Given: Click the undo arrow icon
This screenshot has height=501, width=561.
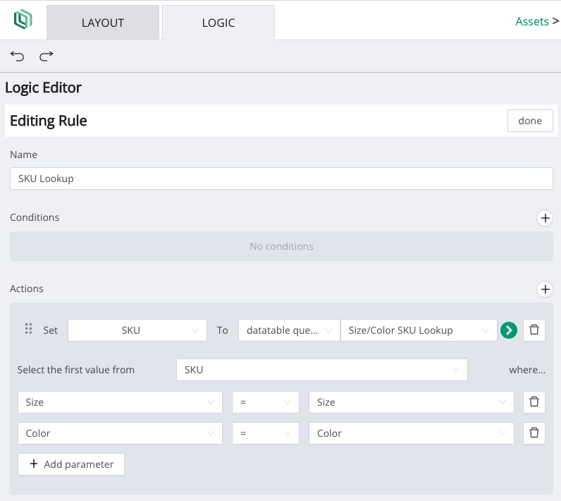Looking at the screenshot, I should pyautogui.click(x=17, y=56).
